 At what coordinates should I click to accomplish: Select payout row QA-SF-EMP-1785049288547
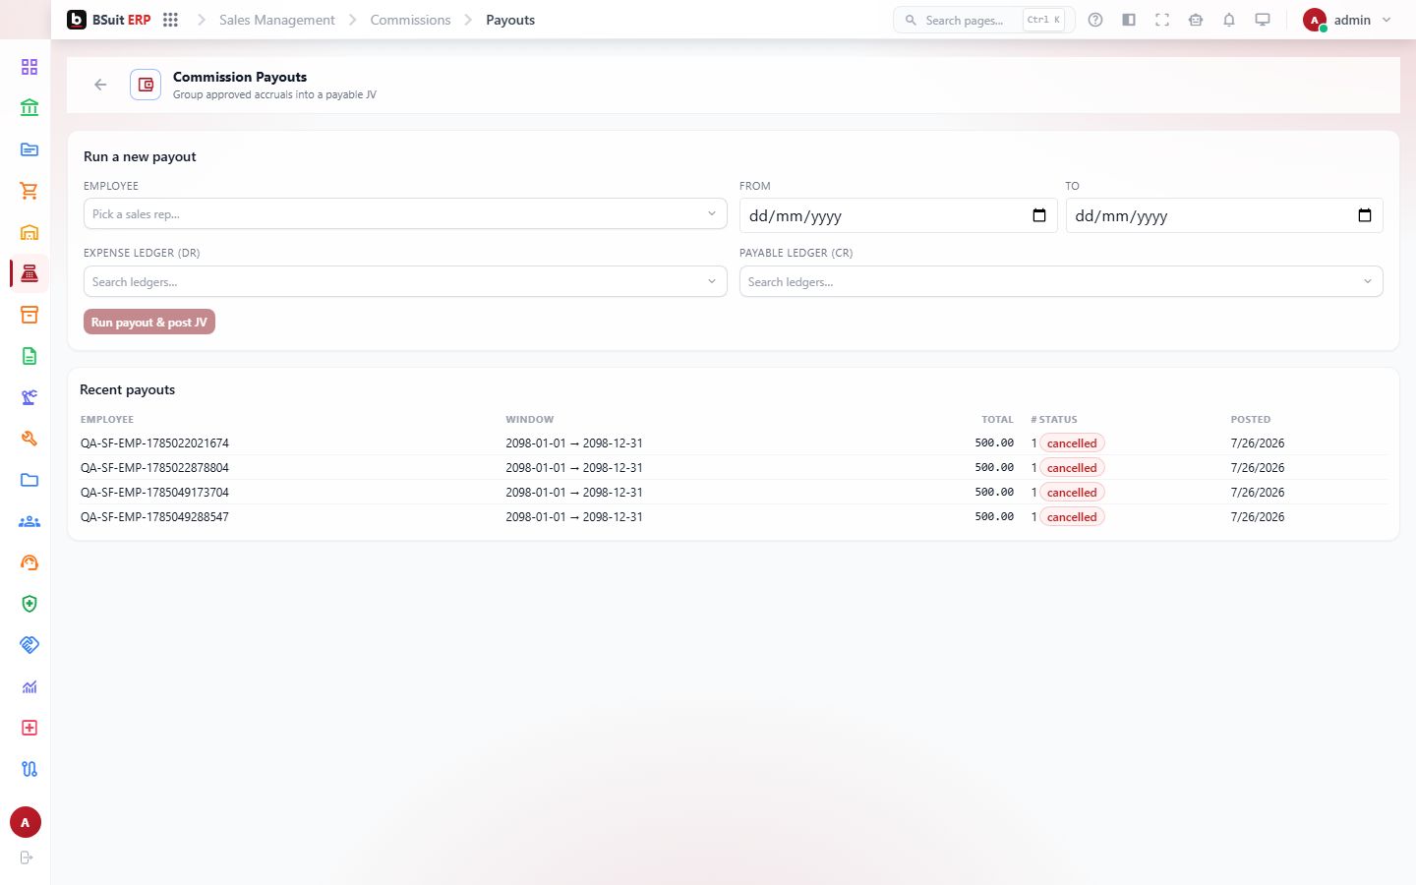(734, 516)
